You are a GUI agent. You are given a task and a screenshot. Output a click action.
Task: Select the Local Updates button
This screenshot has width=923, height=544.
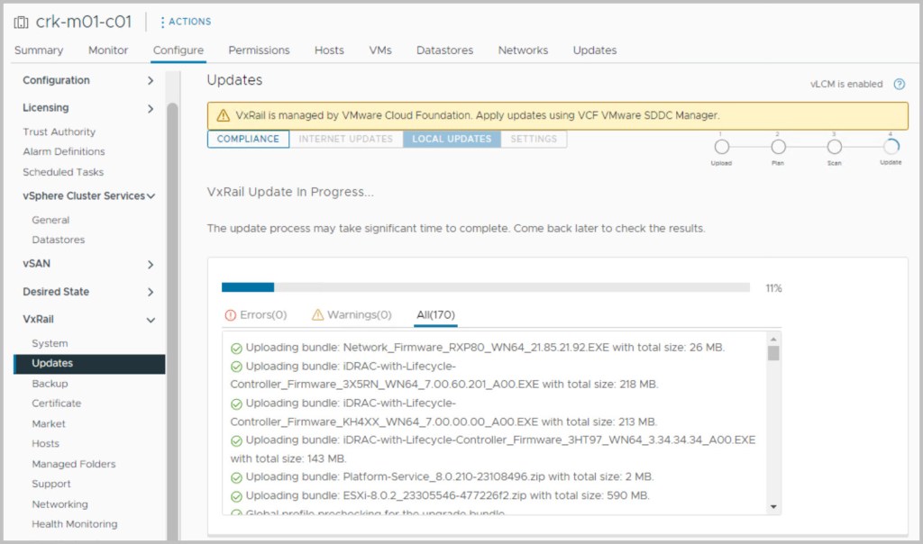(x=452, y=140)
